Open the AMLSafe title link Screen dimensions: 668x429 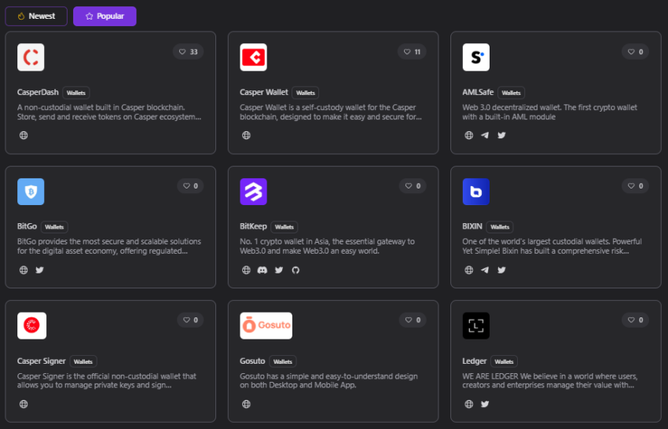[x=478, y=93]
